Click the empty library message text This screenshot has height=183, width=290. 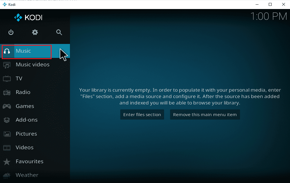click(181, 96)
